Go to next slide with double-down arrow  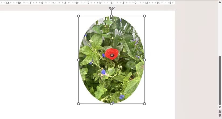tap(220, 116)
